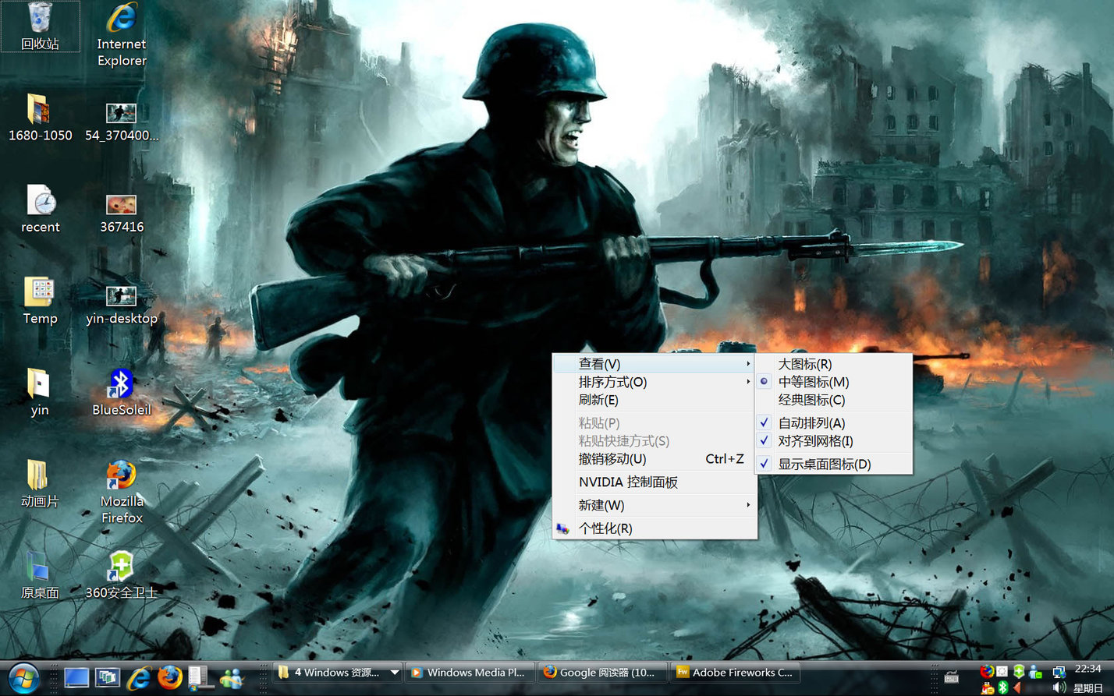Screen dimensions: 1114x696
Task: Select the Mozilla Firefox desktop shortcut
Action: coord(122,493)
